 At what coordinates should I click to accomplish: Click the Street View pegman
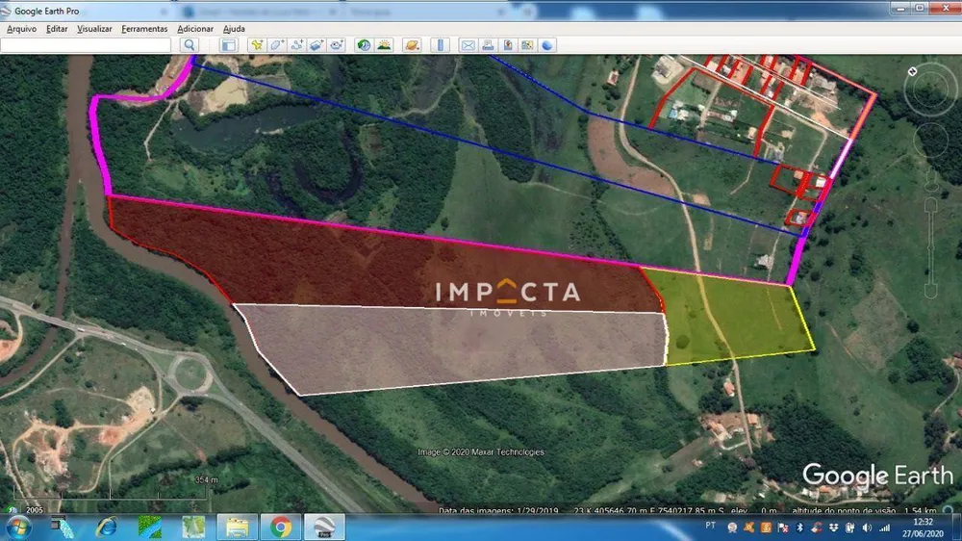click(x=930, y=181)
